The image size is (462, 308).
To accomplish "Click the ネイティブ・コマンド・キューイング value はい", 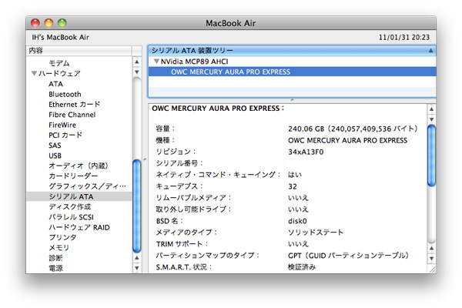I will tap(295, 175).
